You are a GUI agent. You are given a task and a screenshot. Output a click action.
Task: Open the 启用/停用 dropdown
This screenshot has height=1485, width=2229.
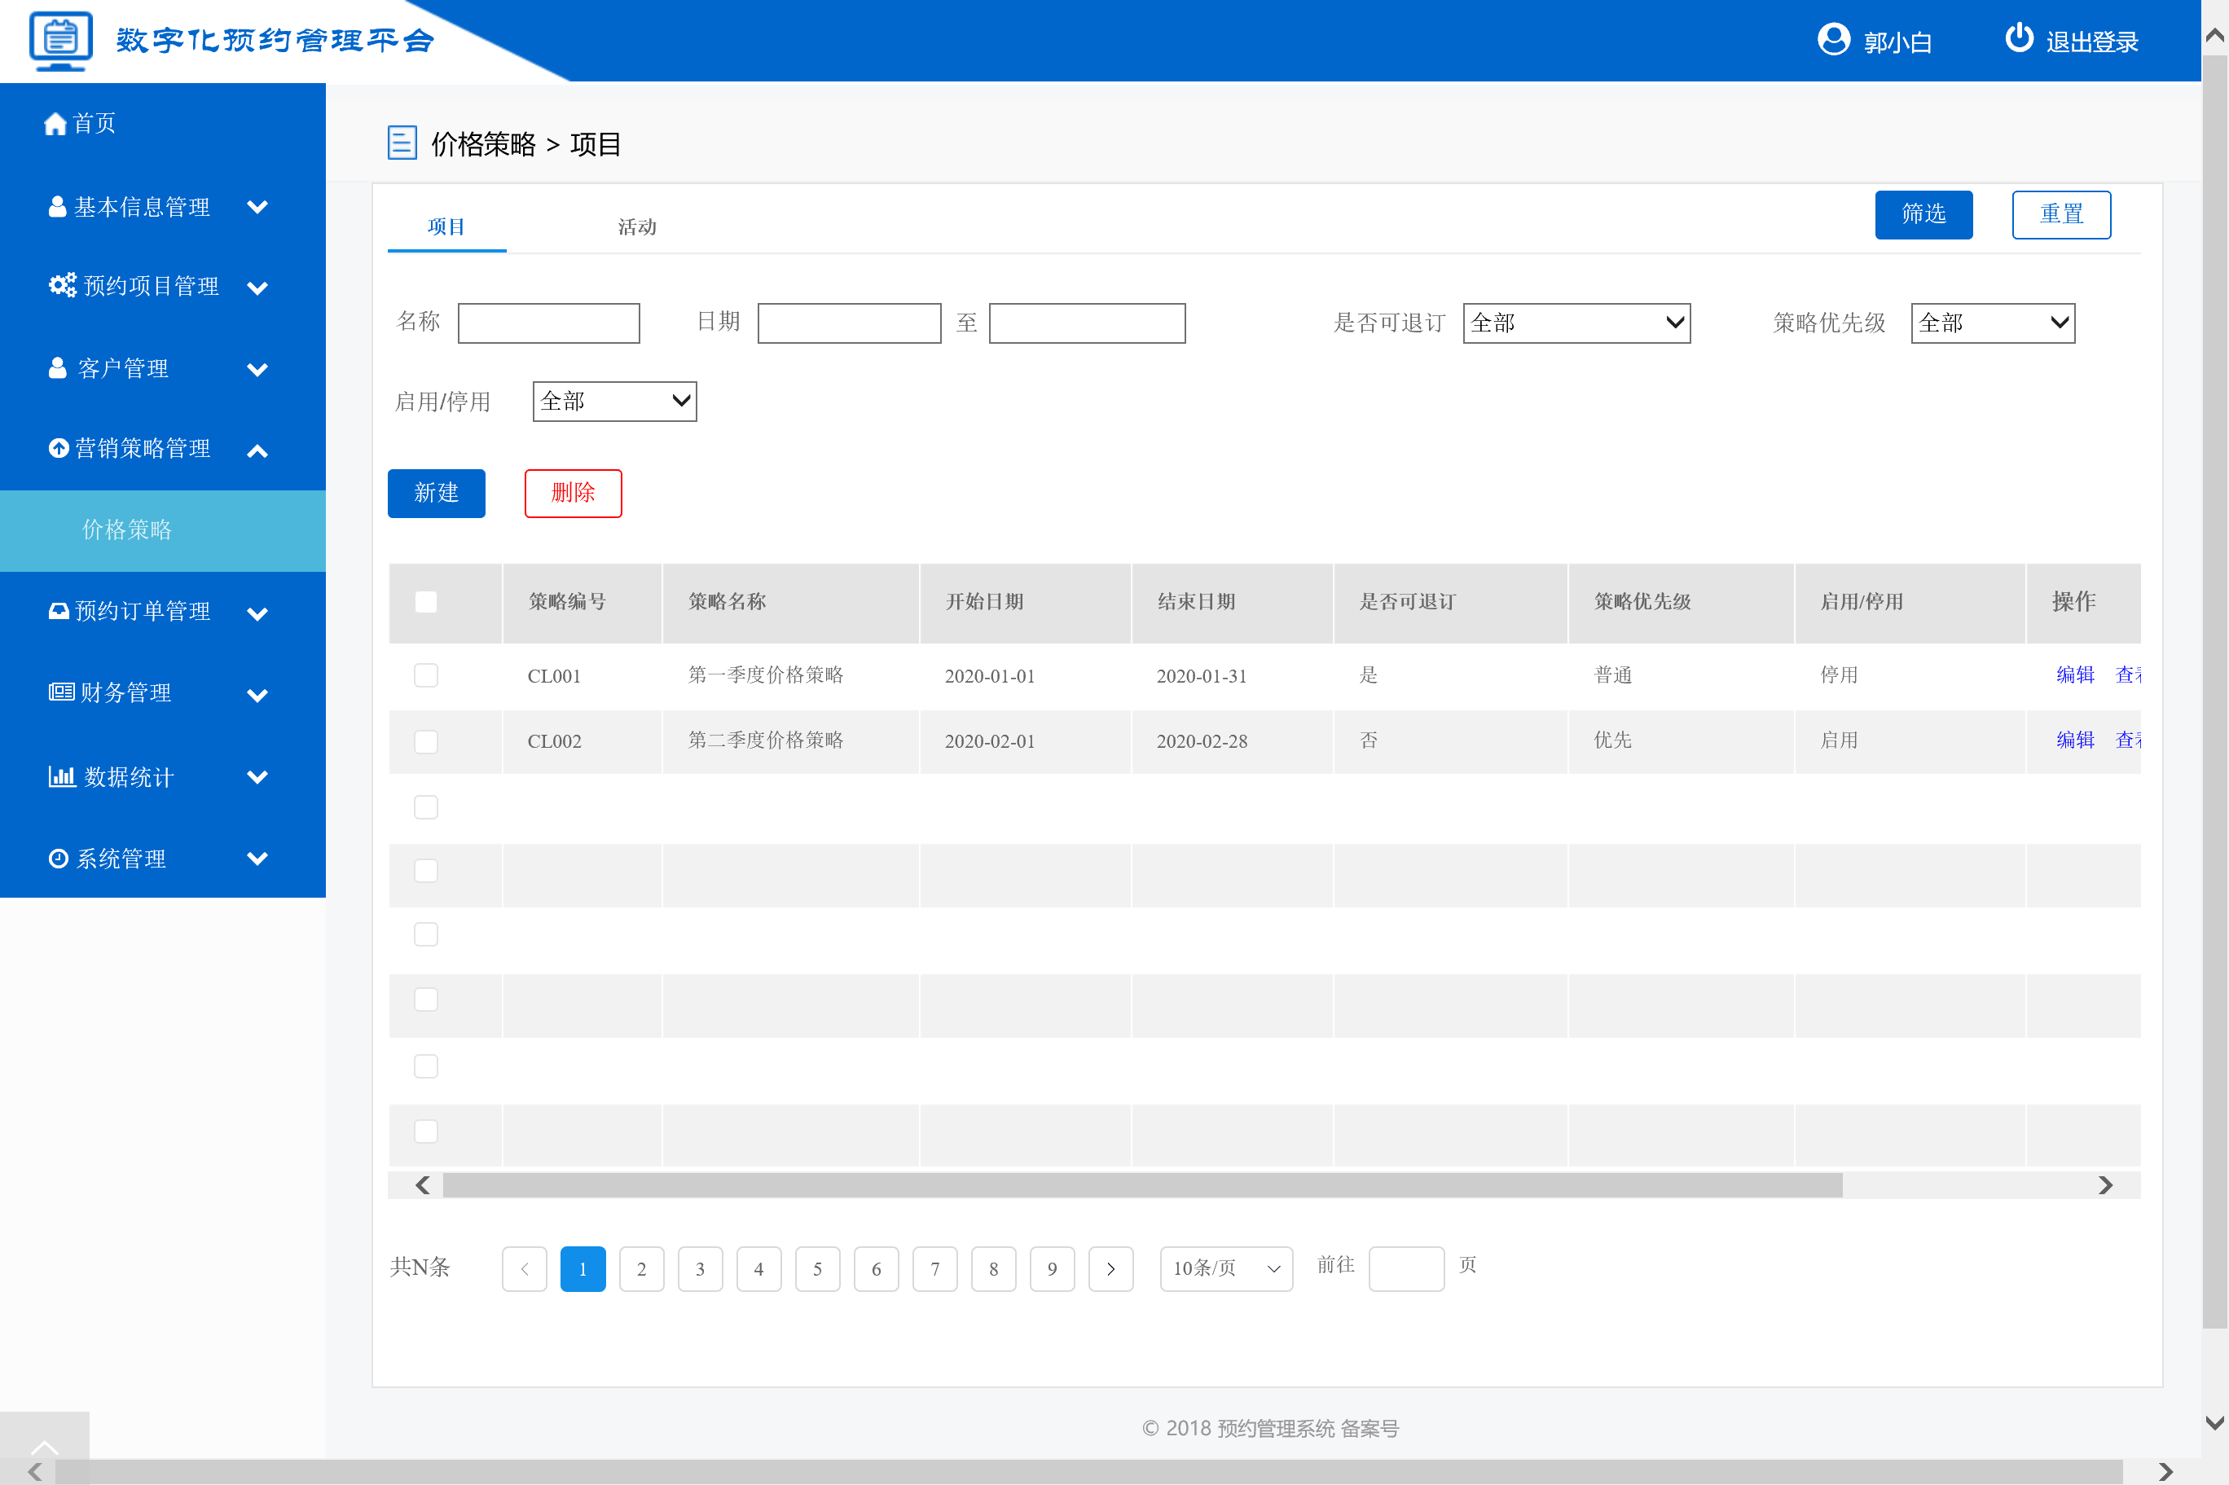coord(614,402)
